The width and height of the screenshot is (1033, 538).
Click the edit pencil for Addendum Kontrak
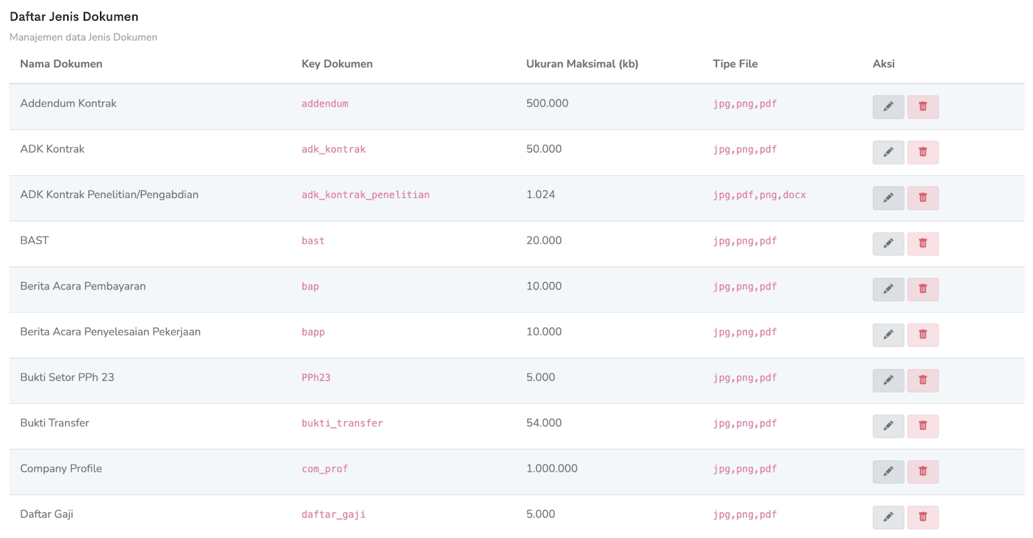(x=888, y=106)
